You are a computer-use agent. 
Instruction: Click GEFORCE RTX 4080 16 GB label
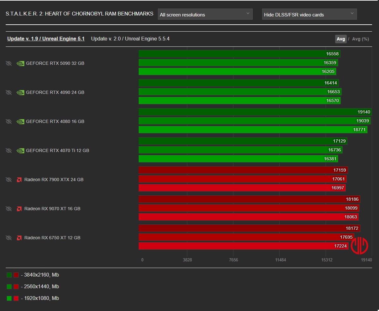point(55,121)
